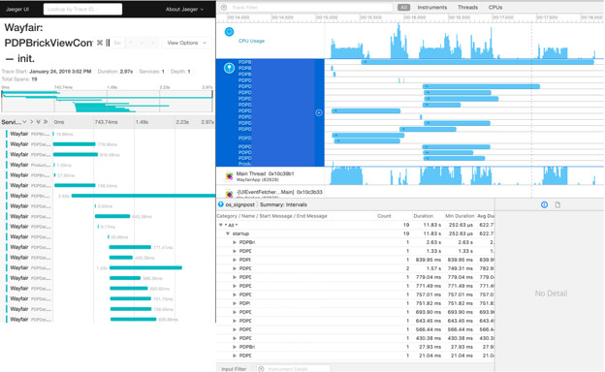Select the Jaeger span bar lasting 1.33s

pos(145,267)
